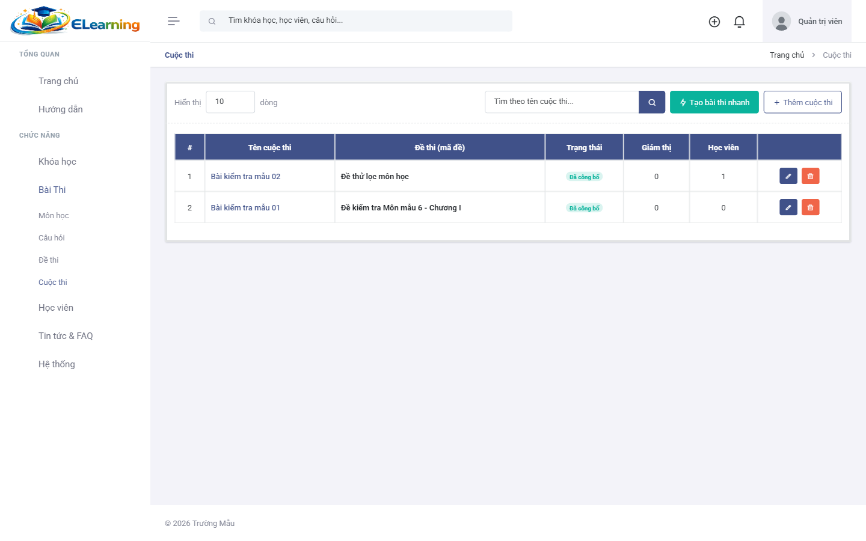Open the plus circle quick-add icon
The height and width of the screenshot is (541, 866).
coord(714,22)
